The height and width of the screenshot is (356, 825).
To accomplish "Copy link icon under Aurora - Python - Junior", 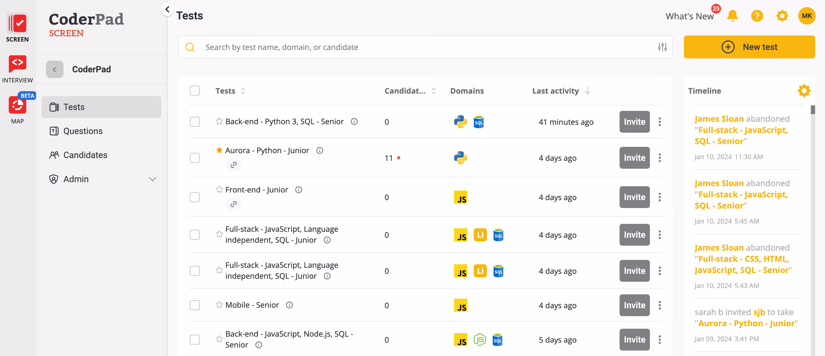I will pos(234,165).
